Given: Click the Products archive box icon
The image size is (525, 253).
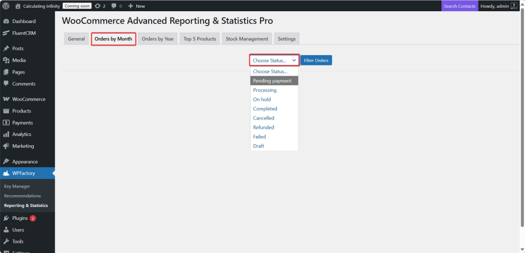Looking at the screenshot, I should click(x=6, y=111).
